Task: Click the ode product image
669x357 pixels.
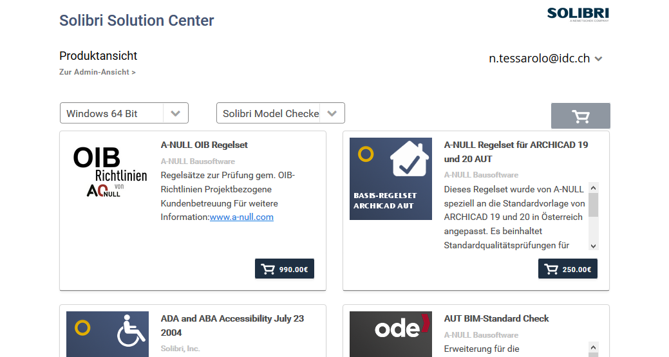Action: pyautogui.click(x=391, y=334)
